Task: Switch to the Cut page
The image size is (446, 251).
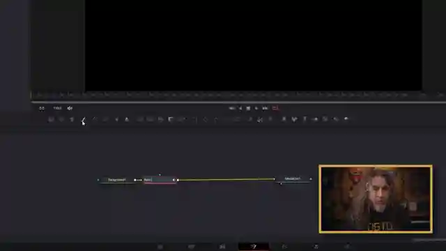Action: [192, 247]
